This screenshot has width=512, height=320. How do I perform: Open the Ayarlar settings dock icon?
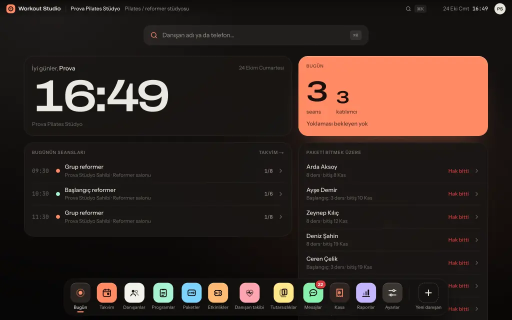pyautogui.click(x=392, y=293)
